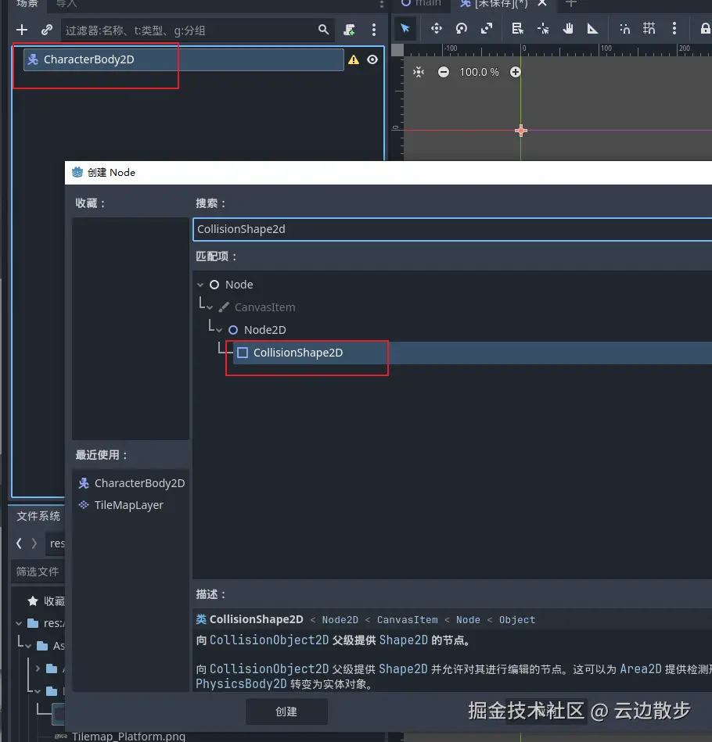This screenshot has height=742, width=712.
Task: Click the 创建 (Create) button
Action: coord(286,712)
